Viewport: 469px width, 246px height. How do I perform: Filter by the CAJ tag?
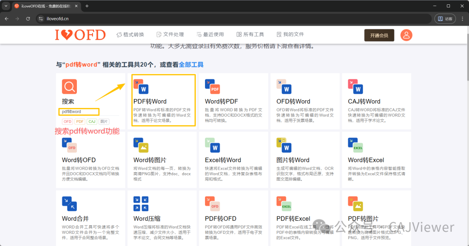point(92,121)
